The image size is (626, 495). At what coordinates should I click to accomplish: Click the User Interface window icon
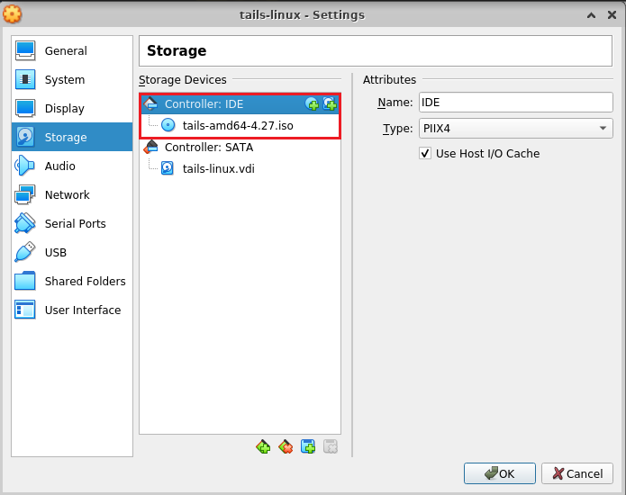(25, 310)
